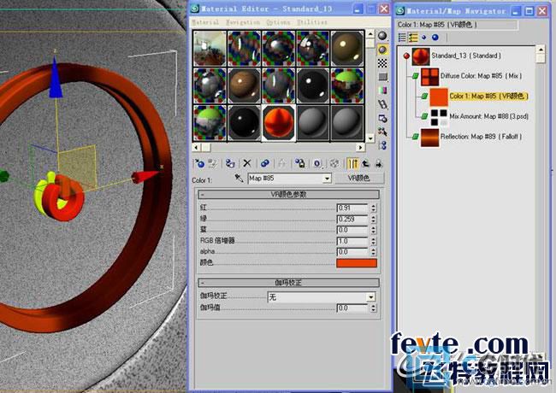Select the olive sphere sample slot

point(347,48)
